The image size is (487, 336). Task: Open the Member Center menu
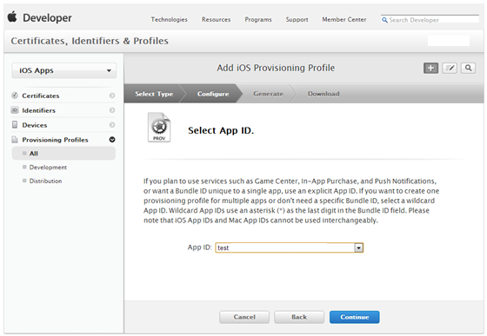click(x=344, y=19)
